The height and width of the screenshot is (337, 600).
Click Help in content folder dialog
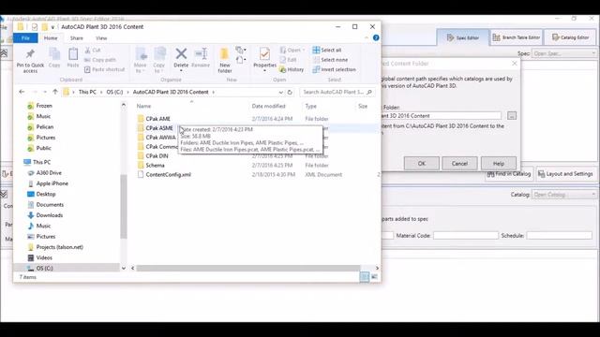pyautogui.click(x=498, y=164)
